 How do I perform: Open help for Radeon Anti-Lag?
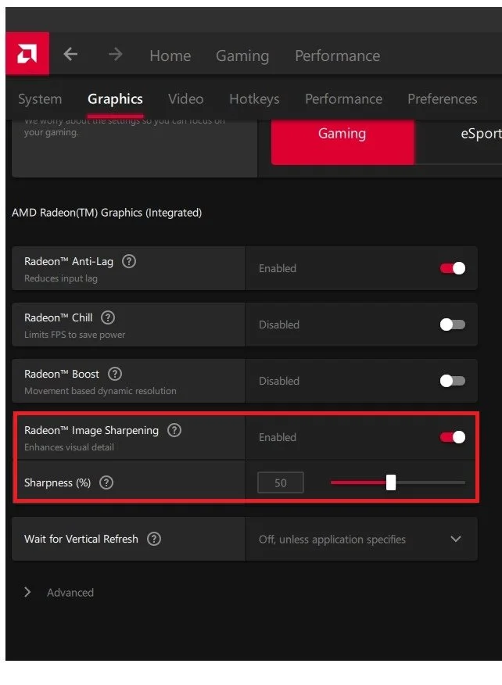129,261
